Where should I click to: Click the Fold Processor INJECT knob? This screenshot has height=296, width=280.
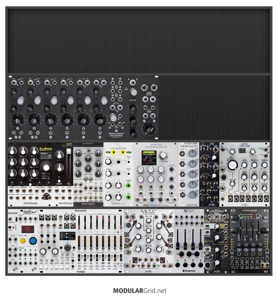tap(108, 173)
